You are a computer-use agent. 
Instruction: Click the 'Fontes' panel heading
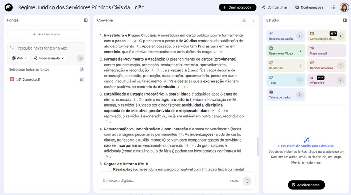click(13, 20)
